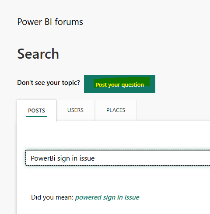The height and width of the screenshot is (214, 210).
Task: Click the Don't see your topic? text
Action: coord(49,83)
